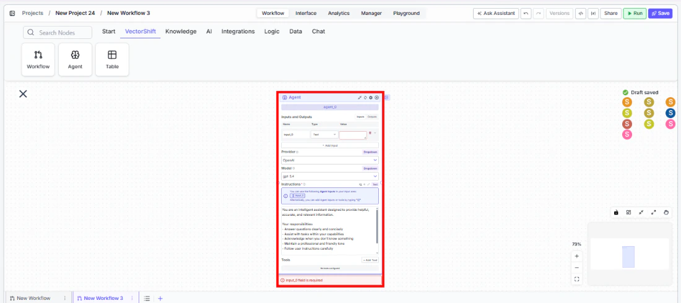Image resolution: width=681 pixels, height=303 pixels.
Task: Toggle Provider field Dropdown mode badge
Action: (x=370, y=152)
